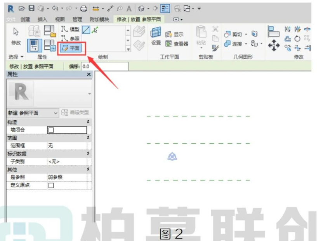Click the Match type properties brush icon
318x241 pixels.
click(215, 48)
